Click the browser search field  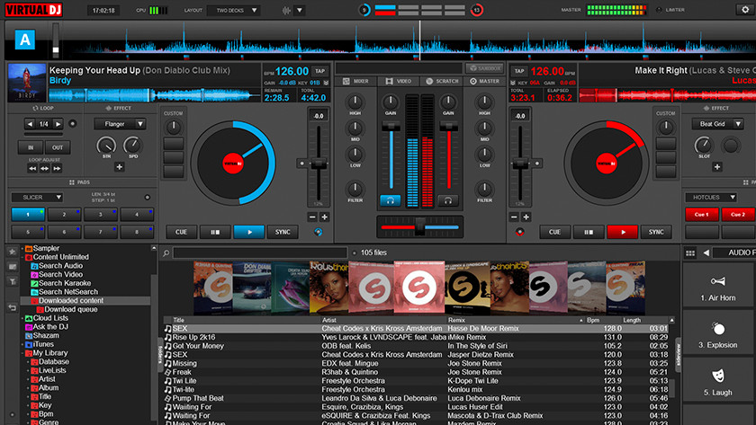(x=260, y=252)
